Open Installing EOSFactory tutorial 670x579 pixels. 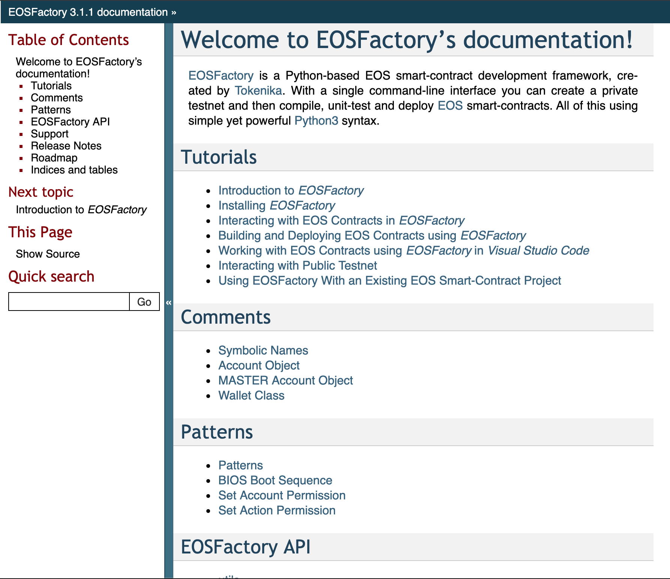click(276, 205)
